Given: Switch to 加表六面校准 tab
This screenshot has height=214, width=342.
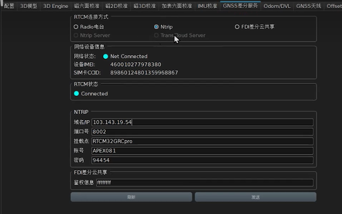Looking at the screenshot, I should click(176, 6).
